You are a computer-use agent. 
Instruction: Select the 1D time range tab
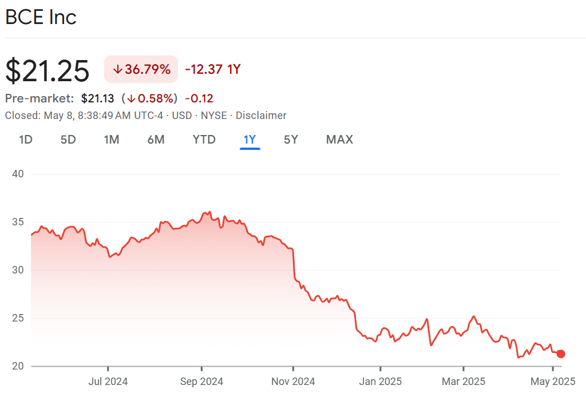(26, 140)
